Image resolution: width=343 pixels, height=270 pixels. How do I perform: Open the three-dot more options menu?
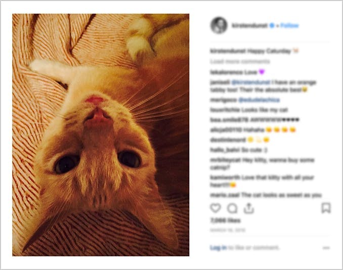(x=326, y=248)
